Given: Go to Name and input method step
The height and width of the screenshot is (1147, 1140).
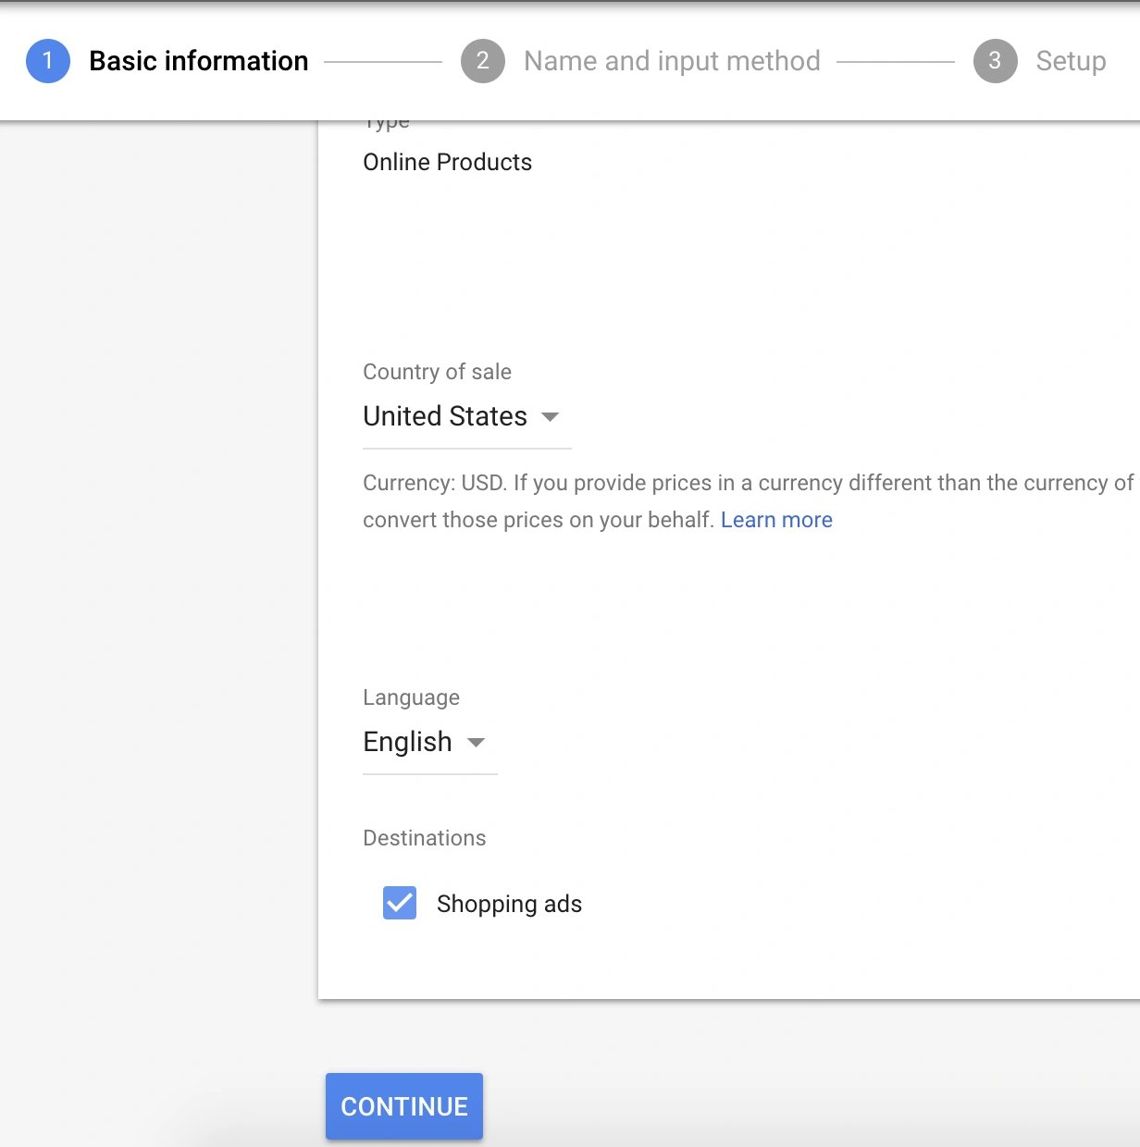Looking at the screenshot, I should coord(672,61).
